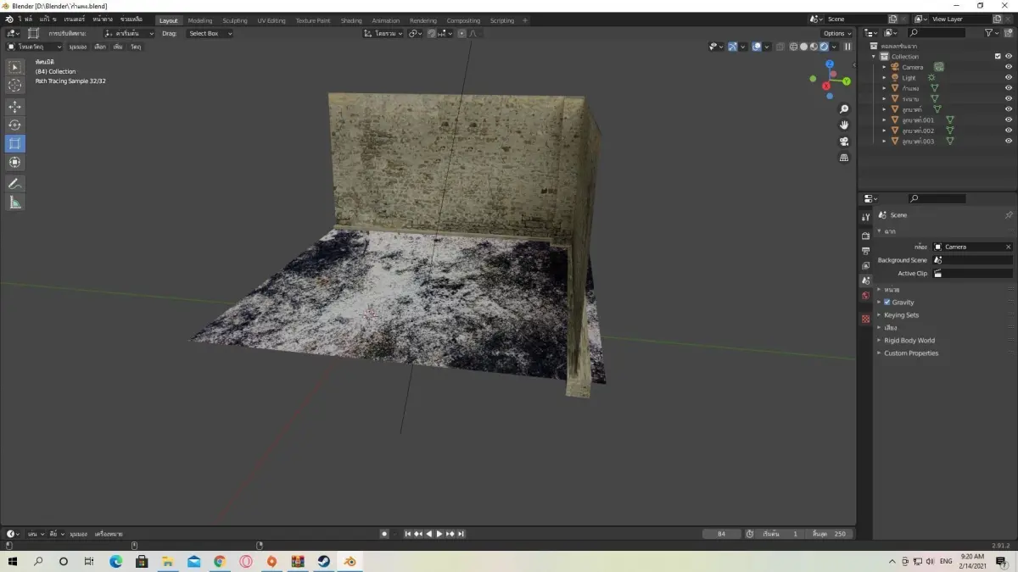Switch to the Modeling workspace tab
The width and height of the screenshot is (1018, 572).
point(200,20)
